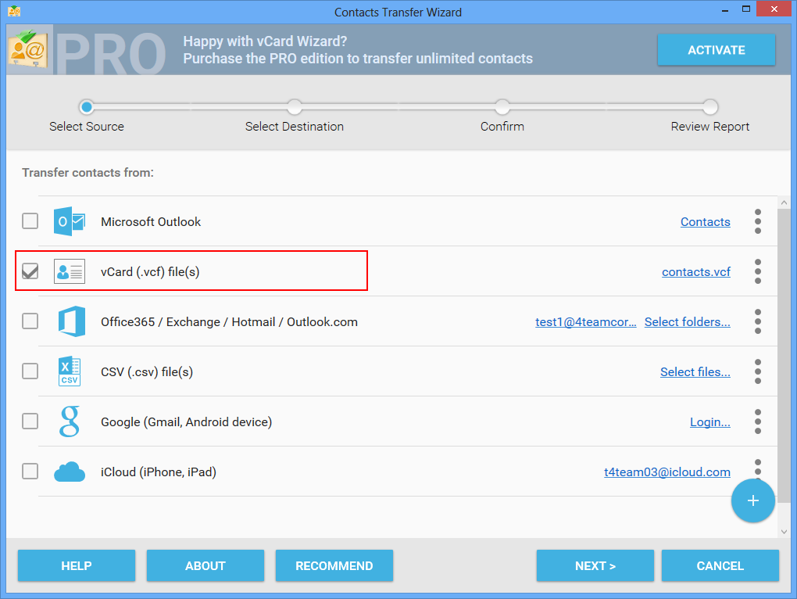Click the source list scrollbar up arrow
This screenshot has width=797, height=599.
point(784,203)
